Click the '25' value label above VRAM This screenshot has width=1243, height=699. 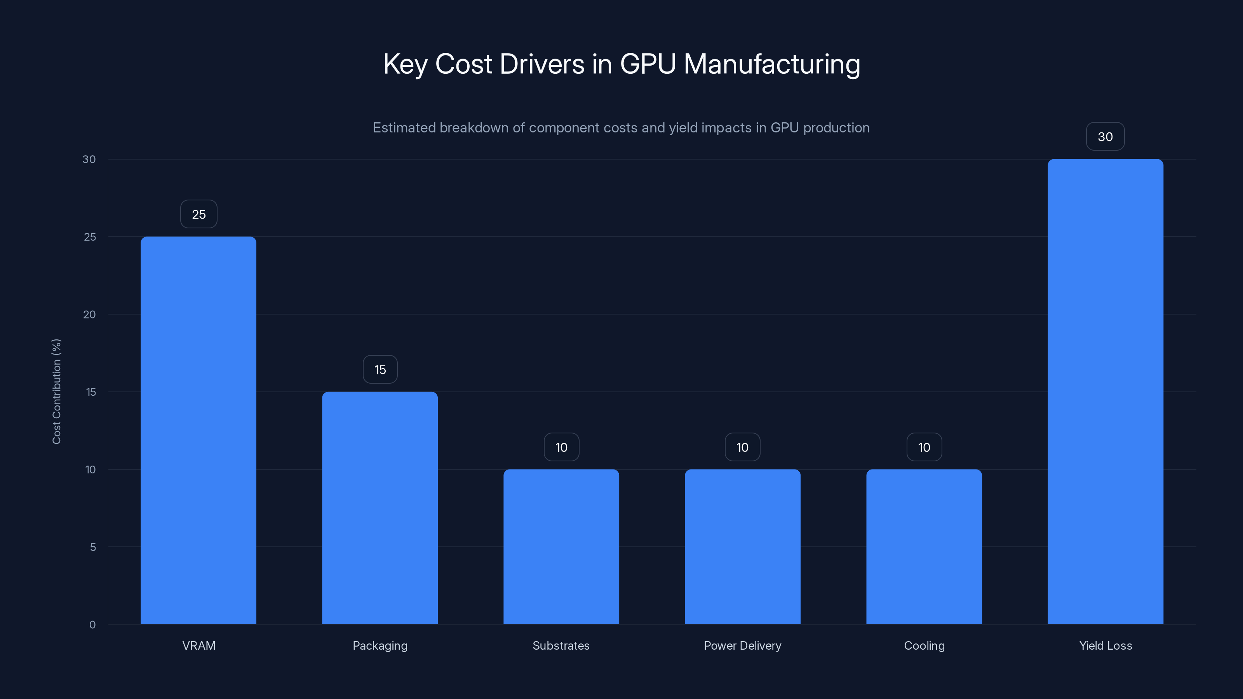point(199,214)
